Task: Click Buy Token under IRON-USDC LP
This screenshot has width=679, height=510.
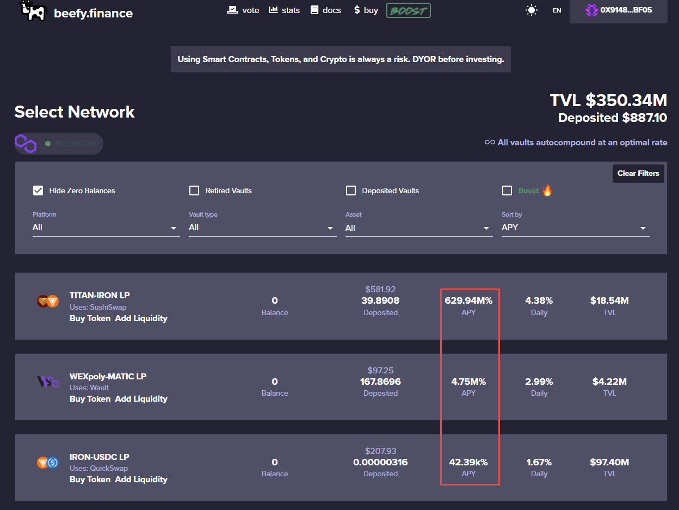Action: click(90, 480)
